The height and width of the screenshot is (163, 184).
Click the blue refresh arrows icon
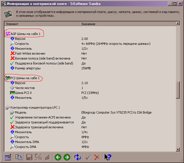point(78,157)
